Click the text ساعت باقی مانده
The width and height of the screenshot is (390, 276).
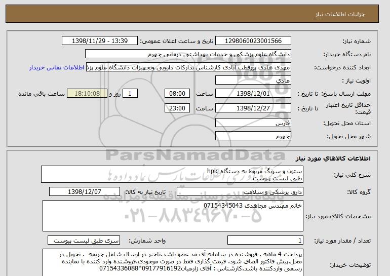[x=42, y=94]
